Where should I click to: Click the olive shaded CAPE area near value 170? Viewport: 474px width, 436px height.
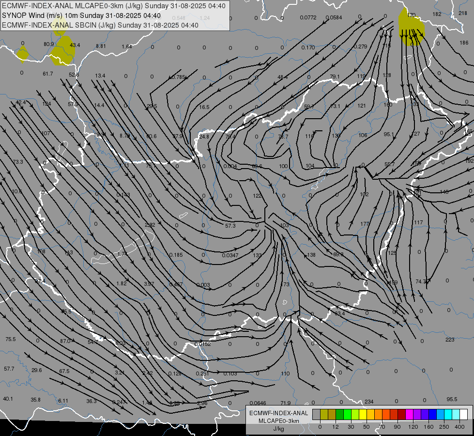coord(411,27)
